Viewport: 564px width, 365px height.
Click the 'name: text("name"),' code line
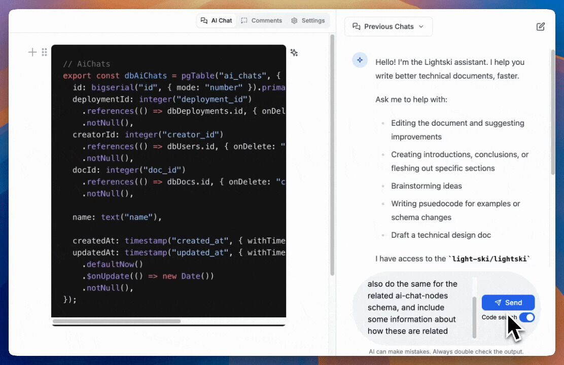[117, 217]
